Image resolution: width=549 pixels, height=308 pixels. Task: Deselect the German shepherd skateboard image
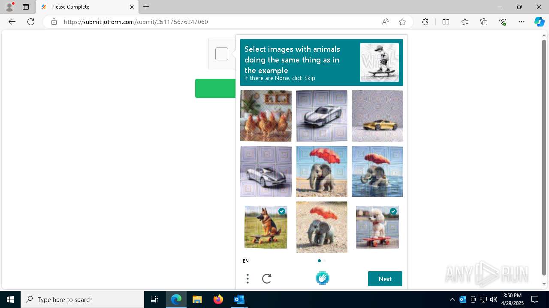pos(266,227)
